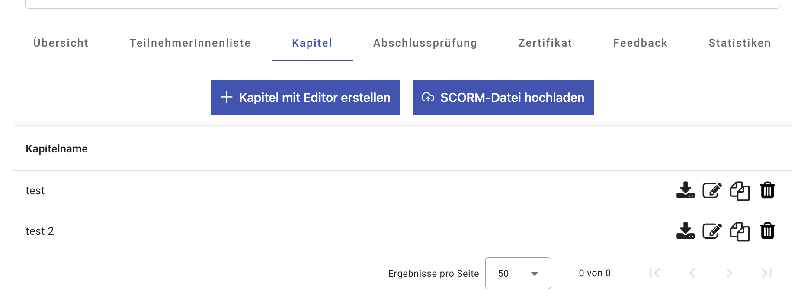801x303 pixels.
Task: View the Statistiken tab
Action: tap(740, 43)
